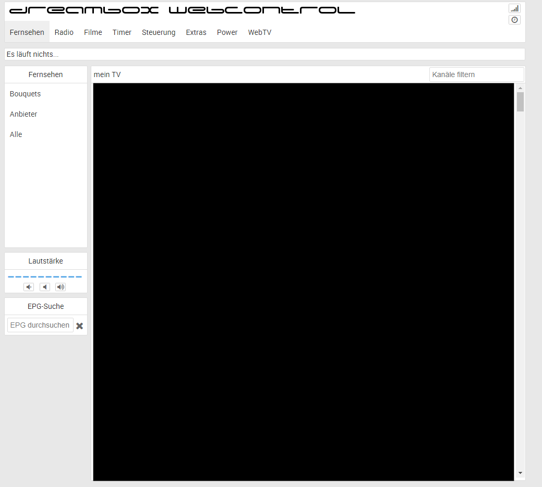
Task: Open the Filme menu
Action: (x=93, y=32)
